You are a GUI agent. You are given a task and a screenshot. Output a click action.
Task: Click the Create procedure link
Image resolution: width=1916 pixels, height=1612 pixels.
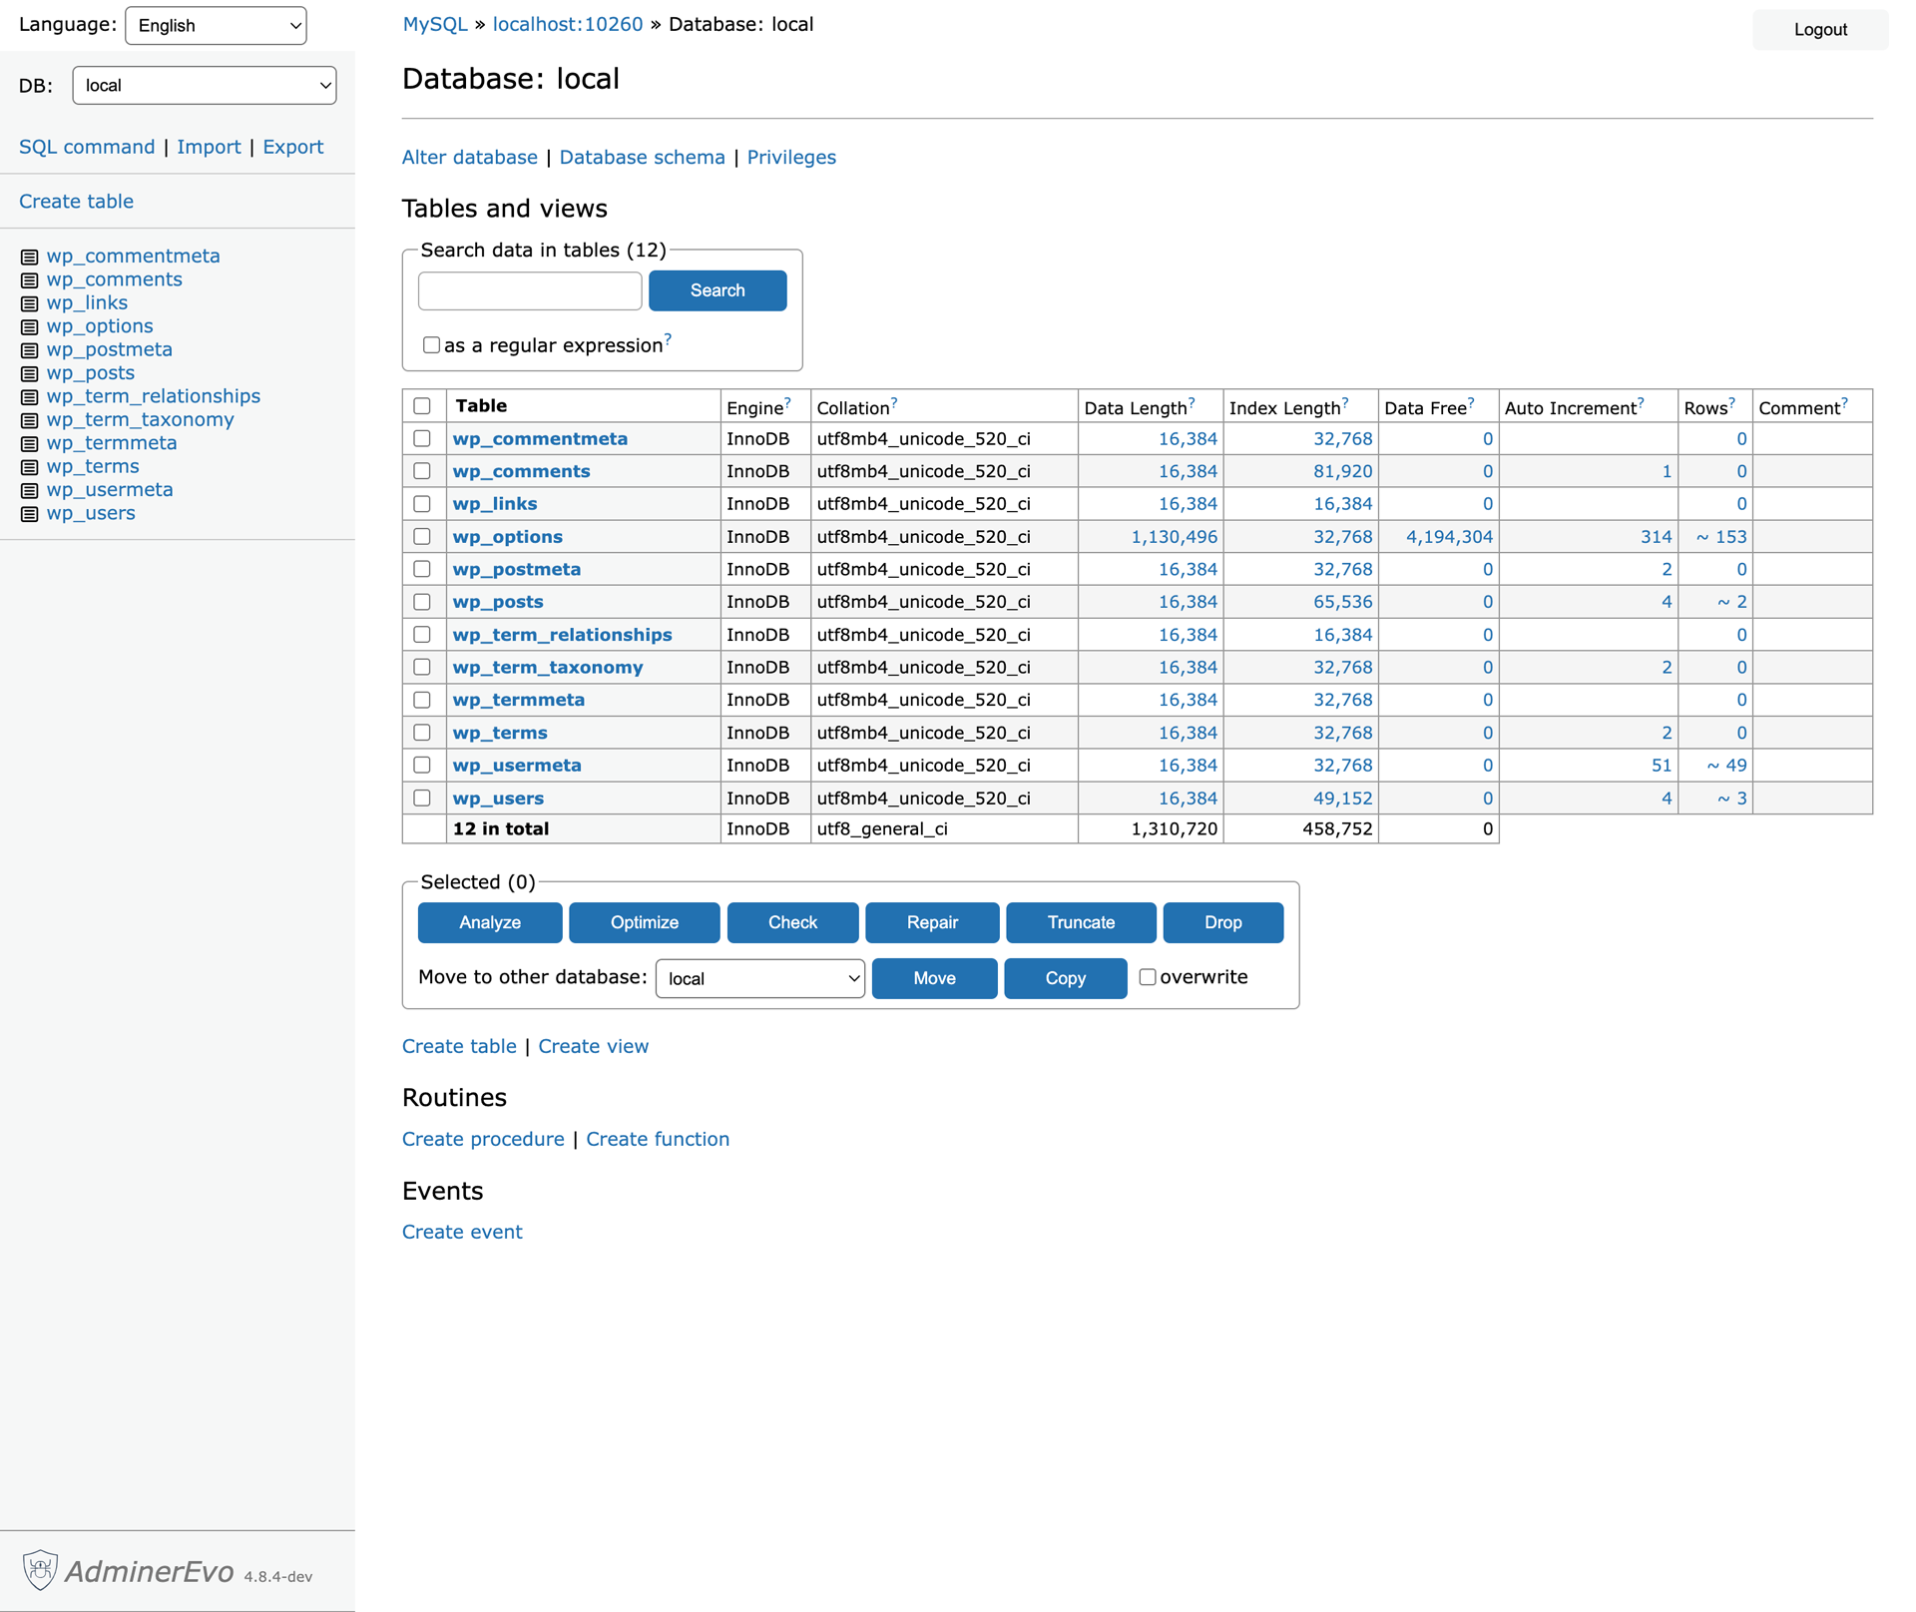click(x=483, y=1139)
